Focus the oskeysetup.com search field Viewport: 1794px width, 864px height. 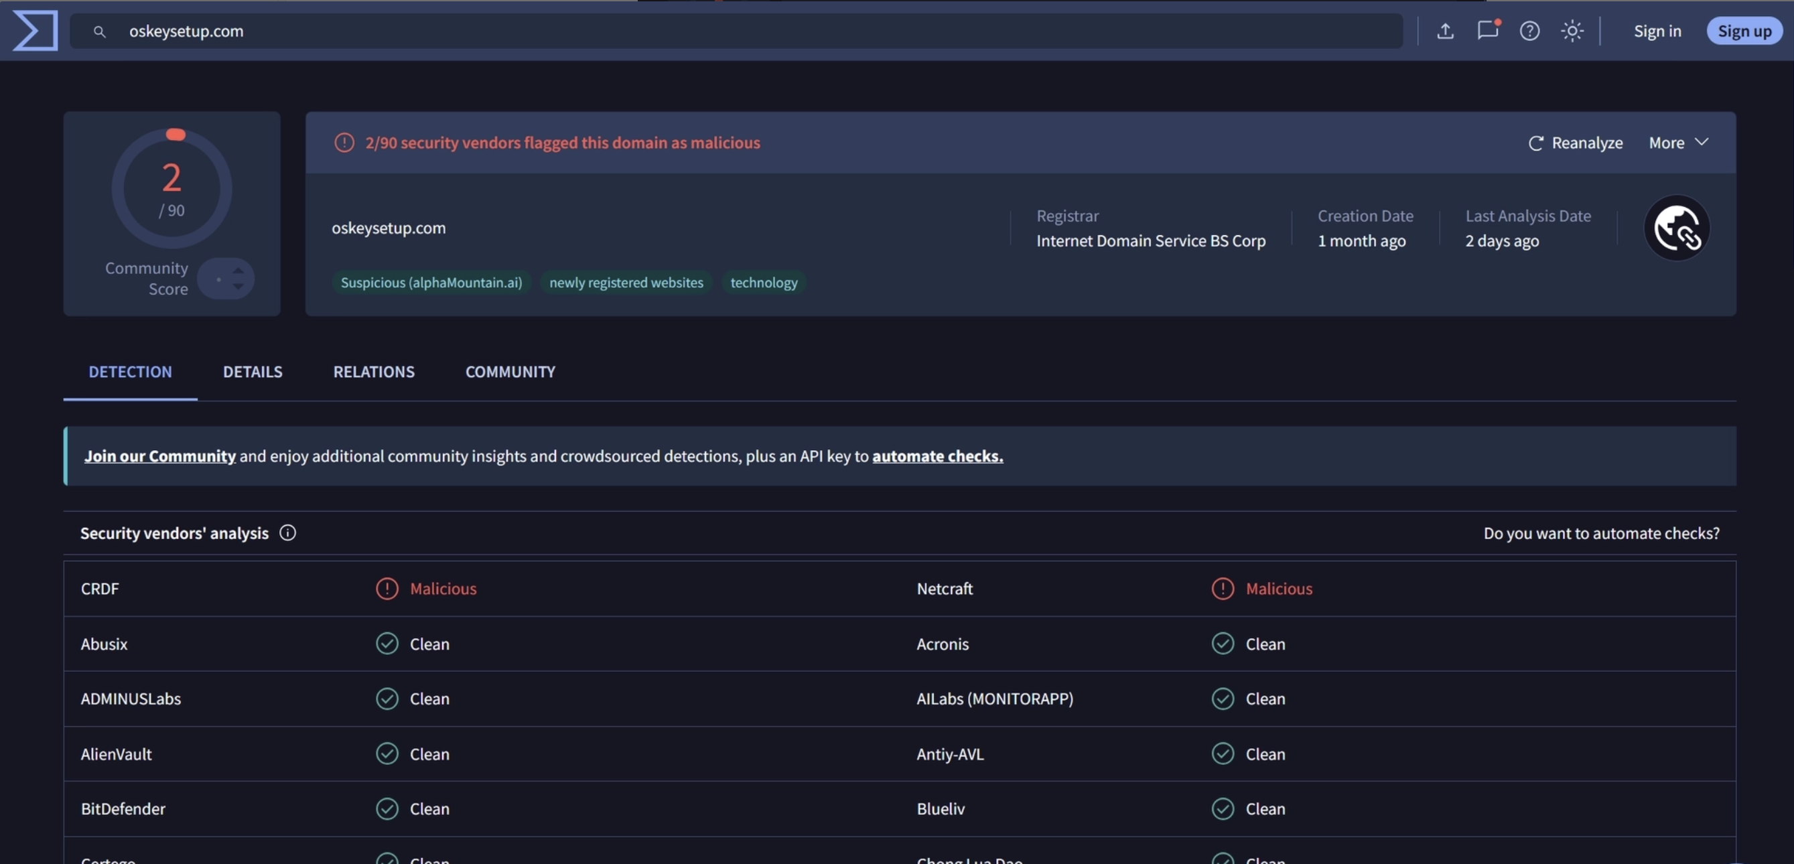point(736,31)
